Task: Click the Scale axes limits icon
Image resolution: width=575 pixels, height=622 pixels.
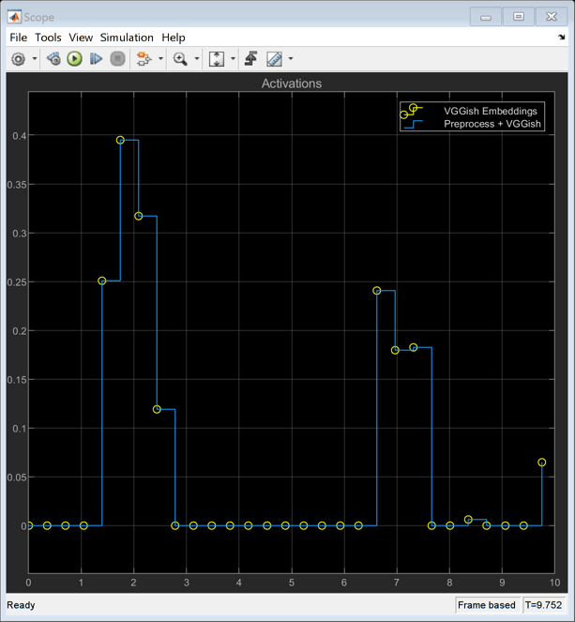Action: (x=217, y=59)
